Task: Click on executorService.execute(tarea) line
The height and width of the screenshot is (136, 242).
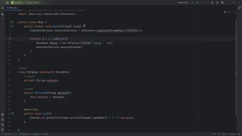Action: [60, 47]
